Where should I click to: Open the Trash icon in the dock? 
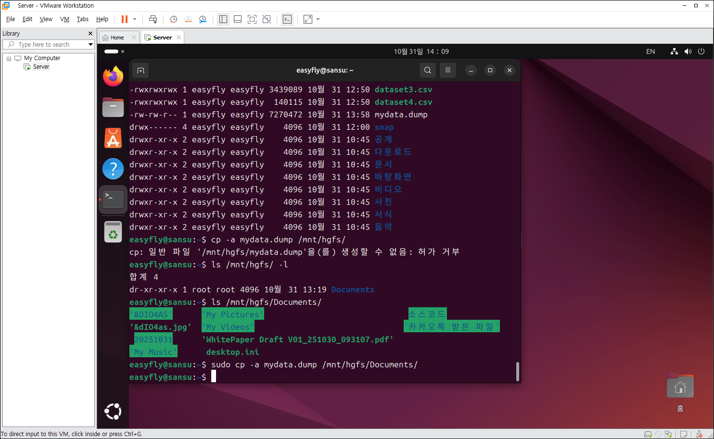[113, 232]
